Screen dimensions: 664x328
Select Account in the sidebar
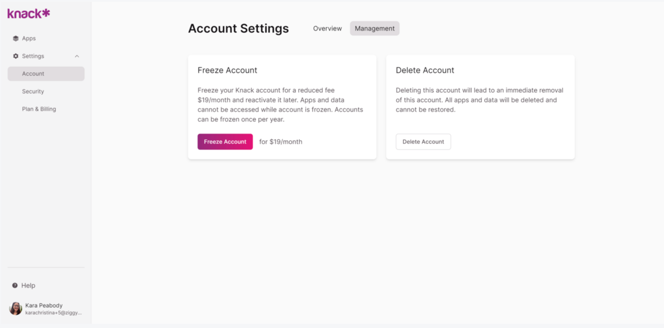[x=46, y=74]
